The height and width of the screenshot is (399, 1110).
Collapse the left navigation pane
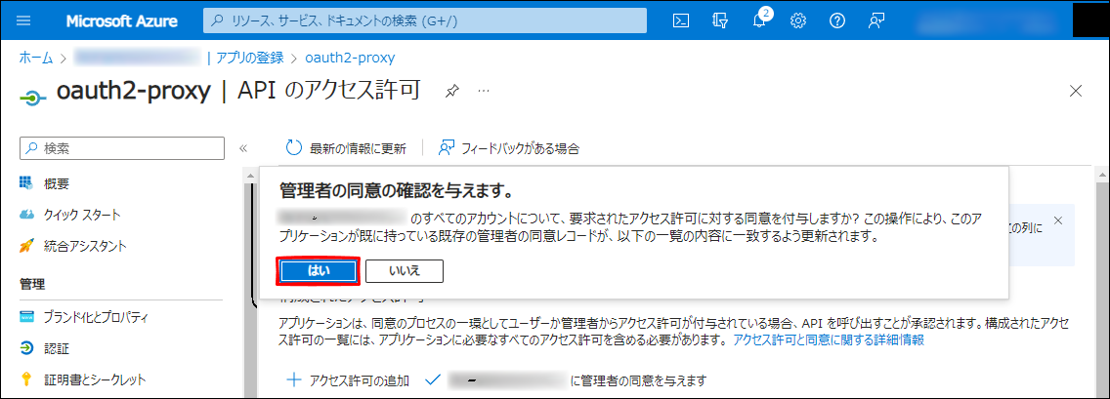[243, 148]
